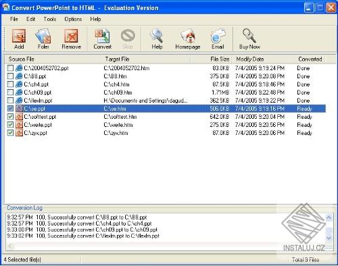338x266 pixels.
Task: Visit Homepage via toolbar icon
Action: (188, 36)
